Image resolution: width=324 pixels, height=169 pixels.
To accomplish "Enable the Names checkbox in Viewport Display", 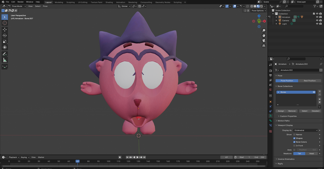I will (x=294, y=135).
